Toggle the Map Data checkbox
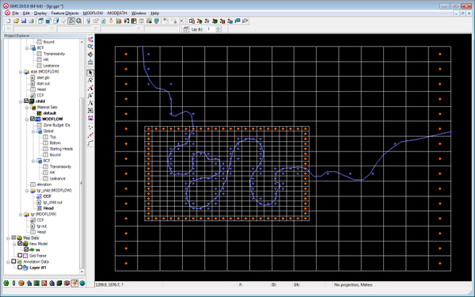 [x=13, y=238]
